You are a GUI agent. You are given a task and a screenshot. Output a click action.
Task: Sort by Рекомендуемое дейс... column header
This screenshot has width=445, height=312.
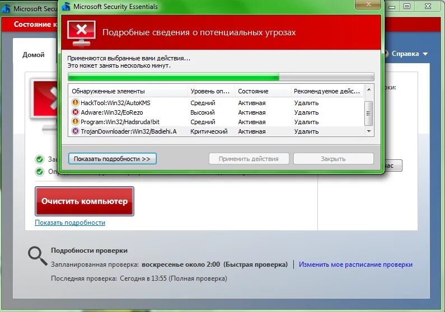(x=327, y=91)
